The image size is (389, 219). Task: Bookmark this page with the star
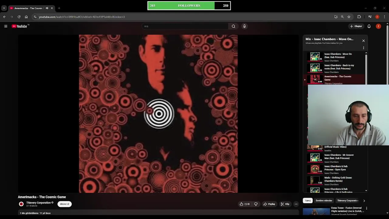point(349,17)
